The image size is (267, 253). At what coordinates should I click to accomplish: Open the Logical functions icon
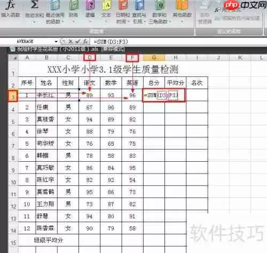tap(90, 5)
